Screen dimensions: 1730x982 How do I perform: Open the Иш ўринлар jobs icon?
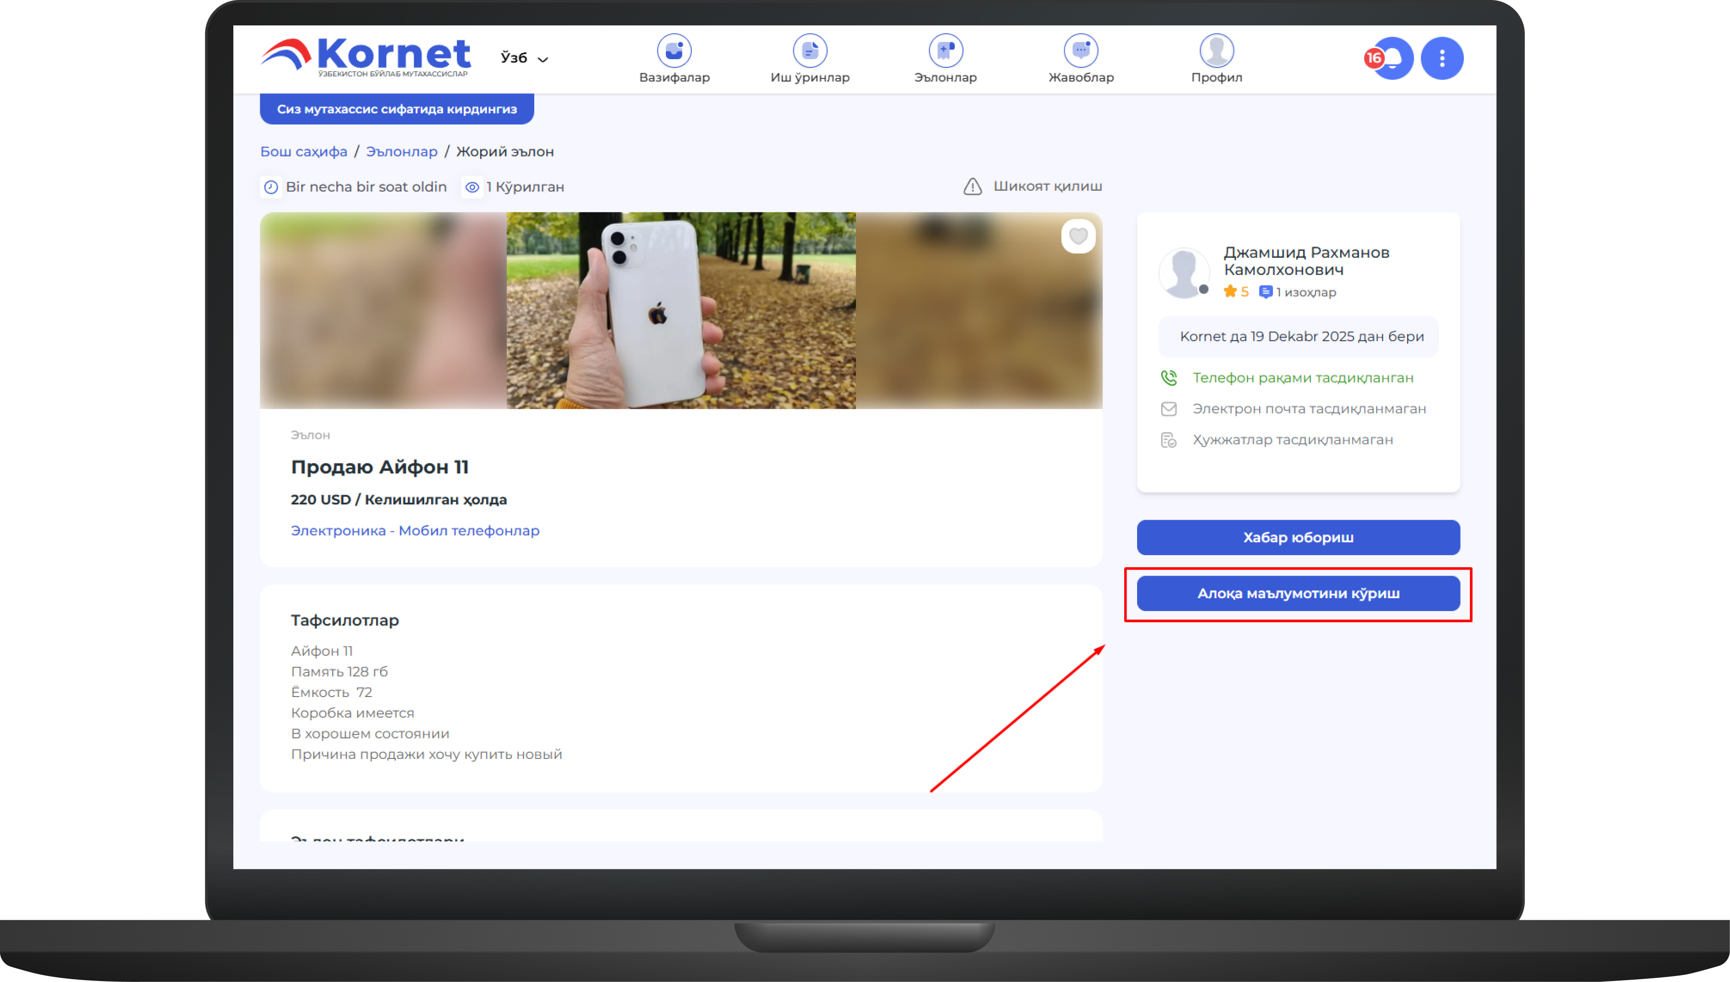tap(810, 51)
